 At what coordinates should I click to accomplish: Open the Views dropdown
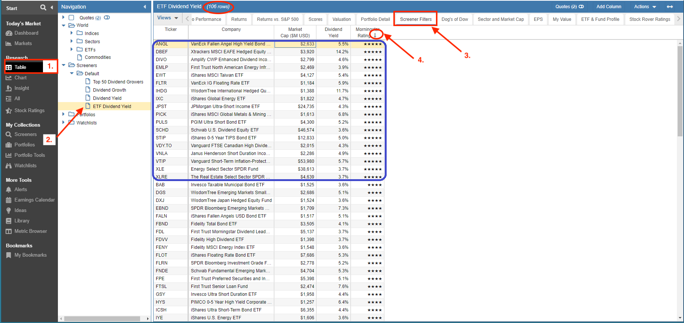pos(167,18)
